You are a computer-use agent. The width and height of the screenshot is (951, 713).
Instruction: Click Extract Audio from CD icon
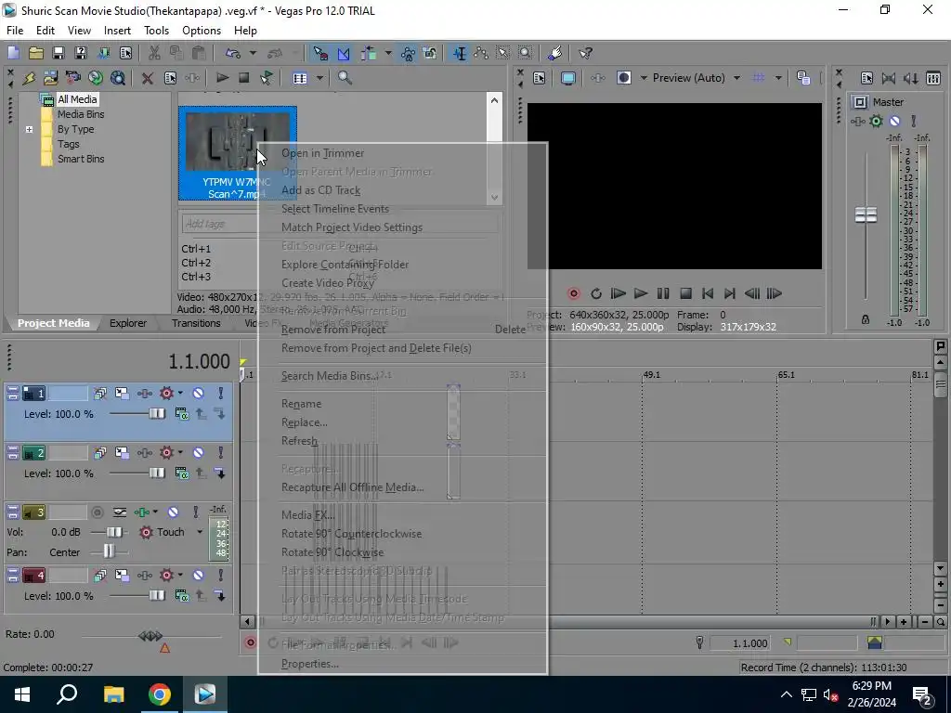click(x=96, y=78)
